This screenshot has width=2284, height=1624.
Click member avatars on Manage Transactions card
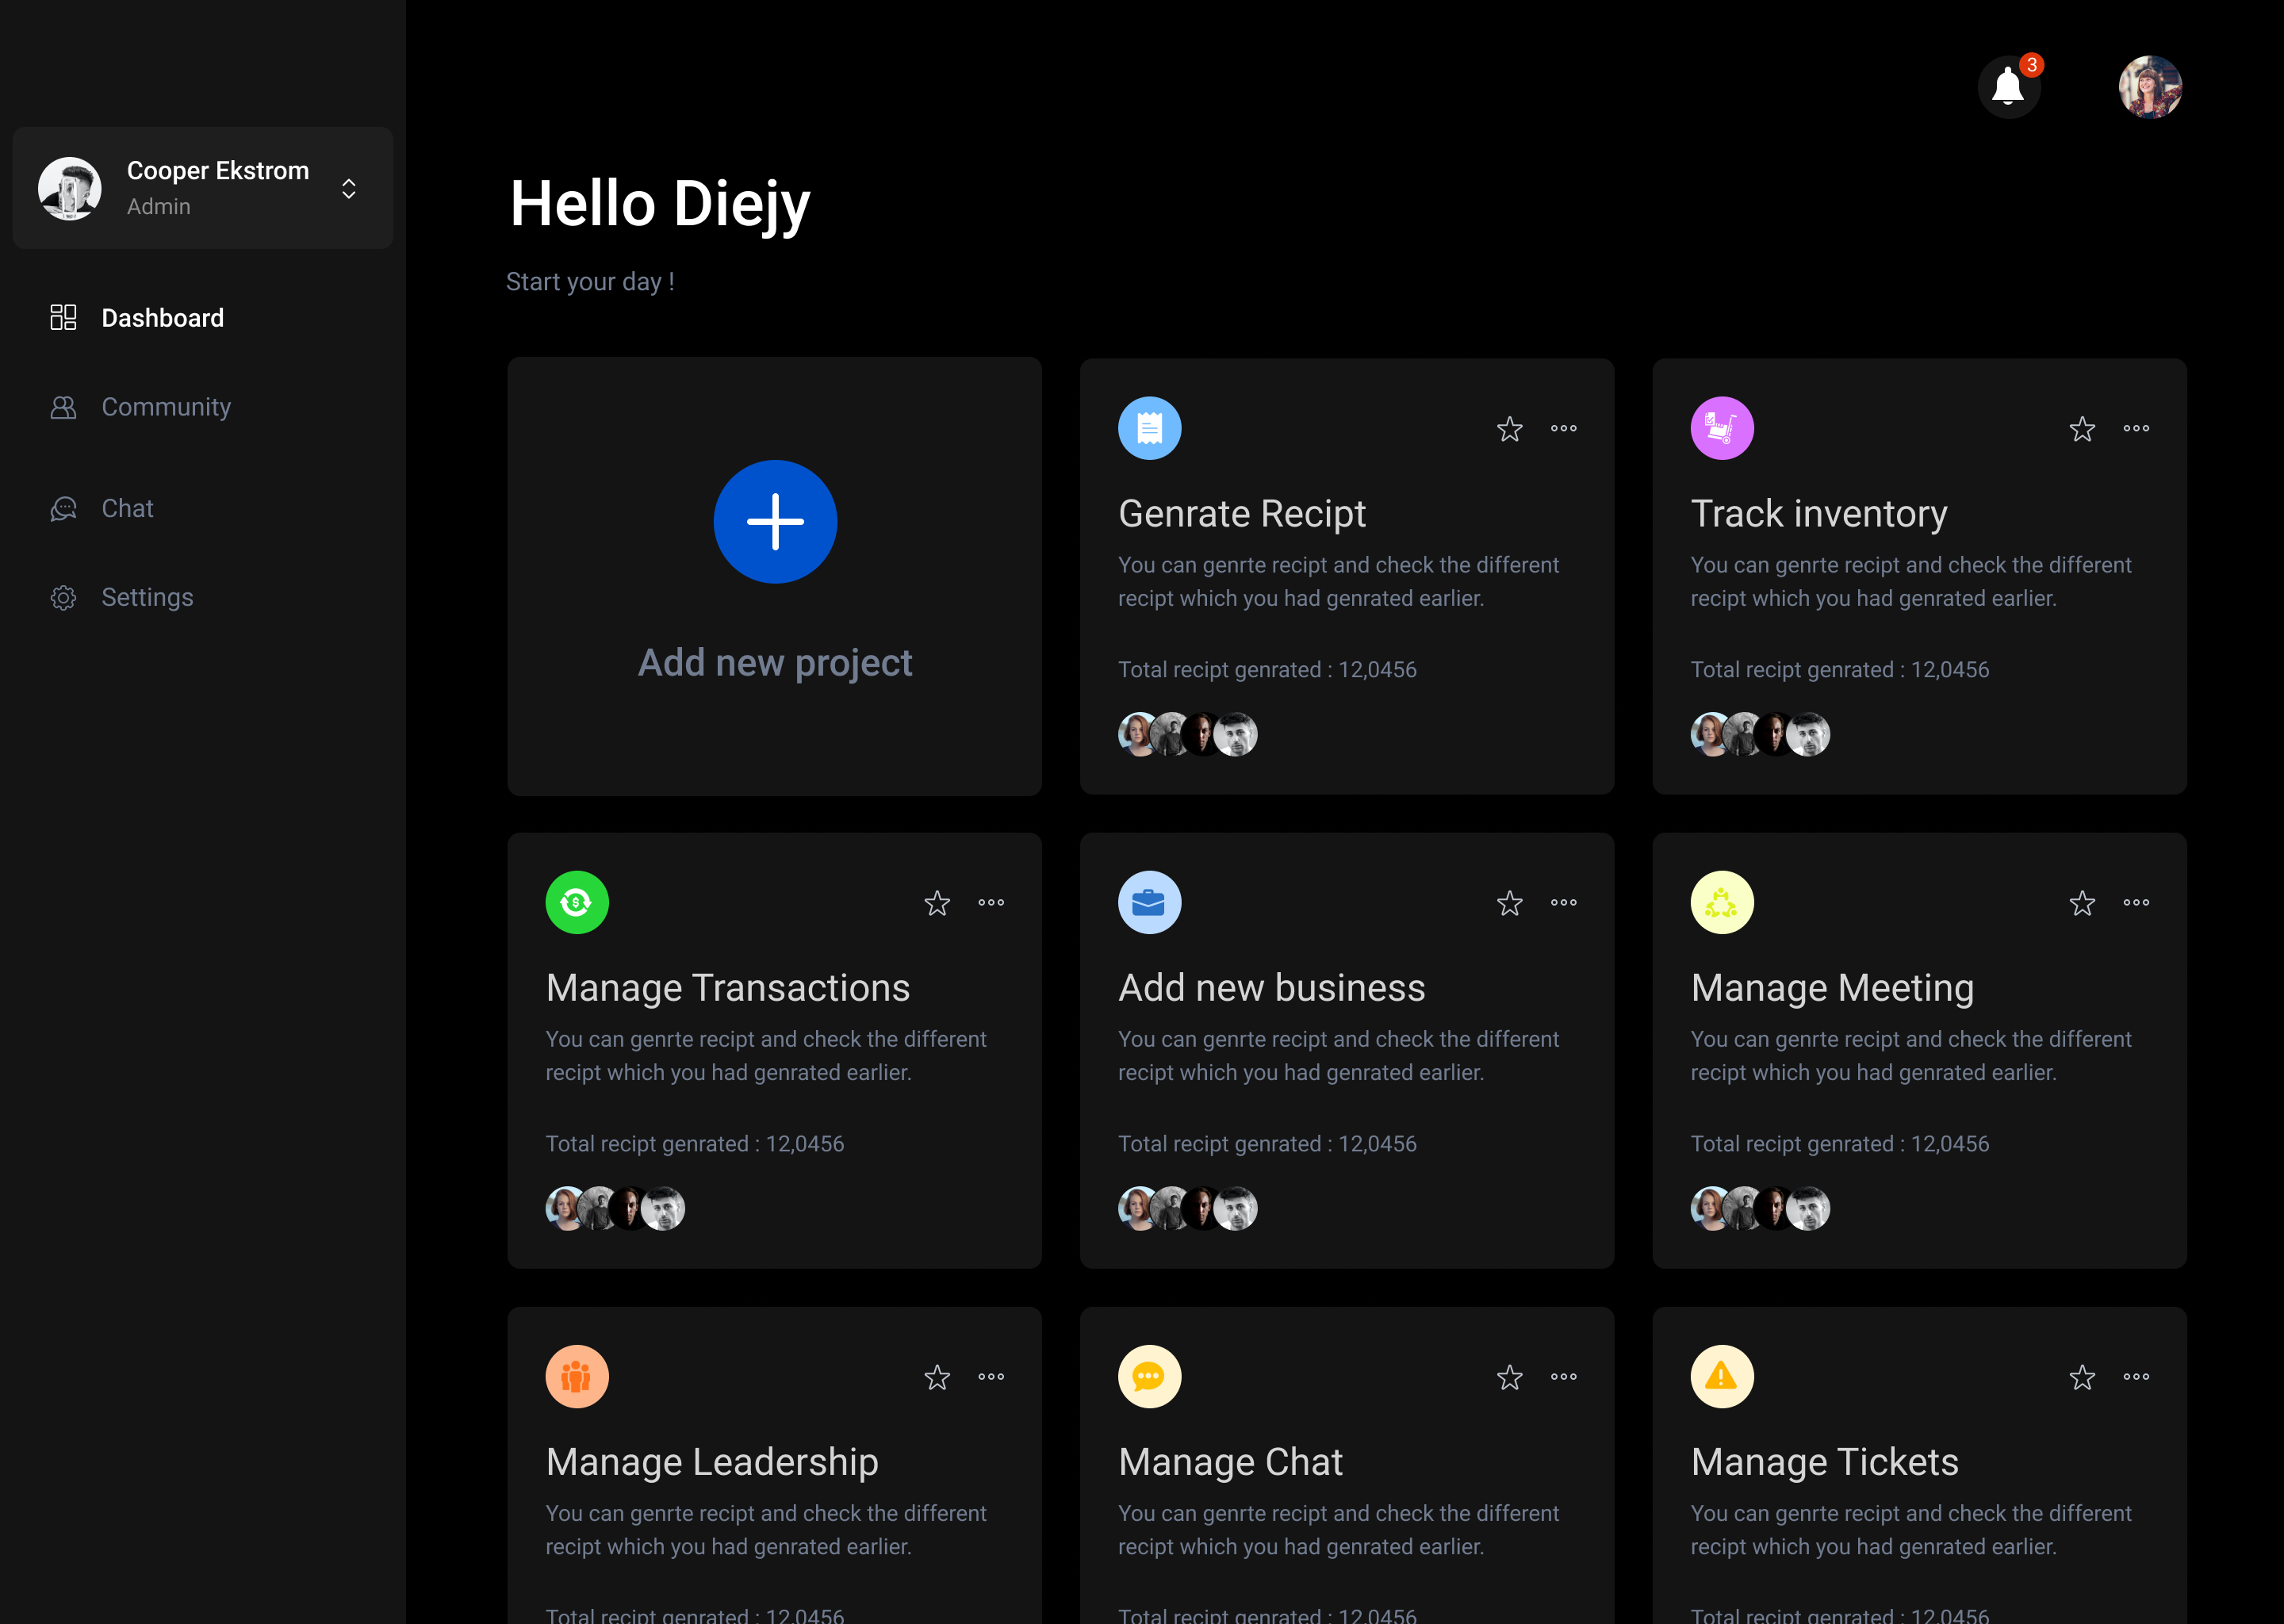[615, 1208]
